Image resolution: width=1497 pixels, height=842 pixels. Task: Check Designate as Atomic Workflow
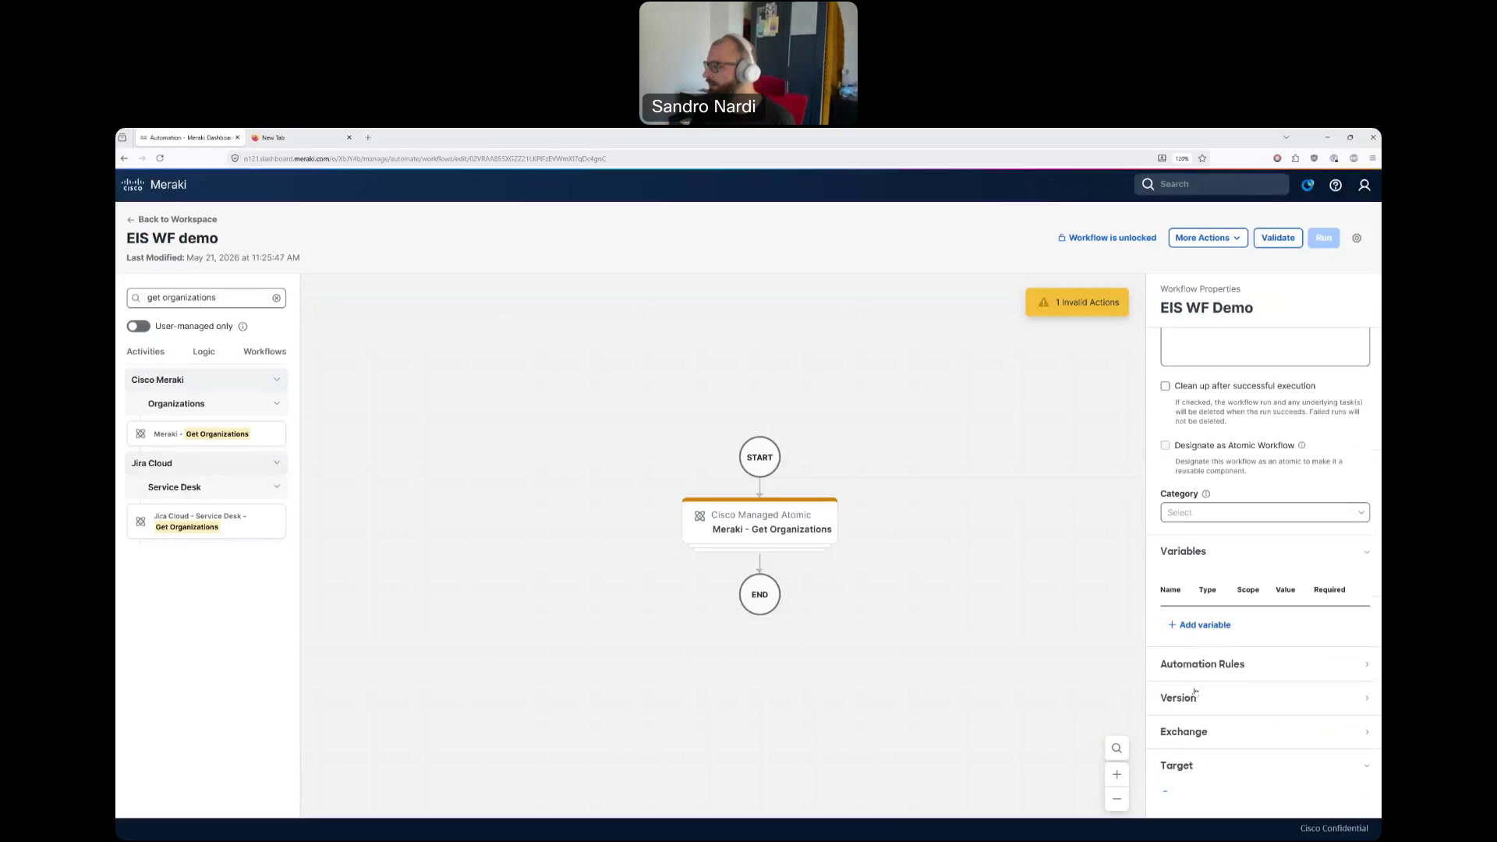tap(1165, 445)
